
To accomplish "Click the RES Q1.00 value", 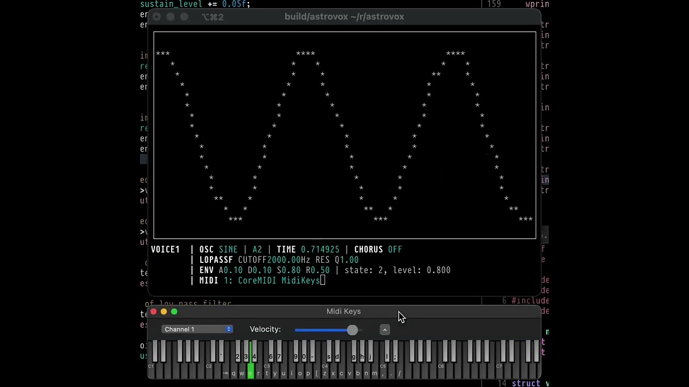I will click(337, 260).
